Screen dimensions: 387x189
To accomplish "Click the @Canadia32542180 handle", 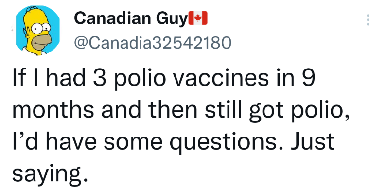I will point(153,43).
